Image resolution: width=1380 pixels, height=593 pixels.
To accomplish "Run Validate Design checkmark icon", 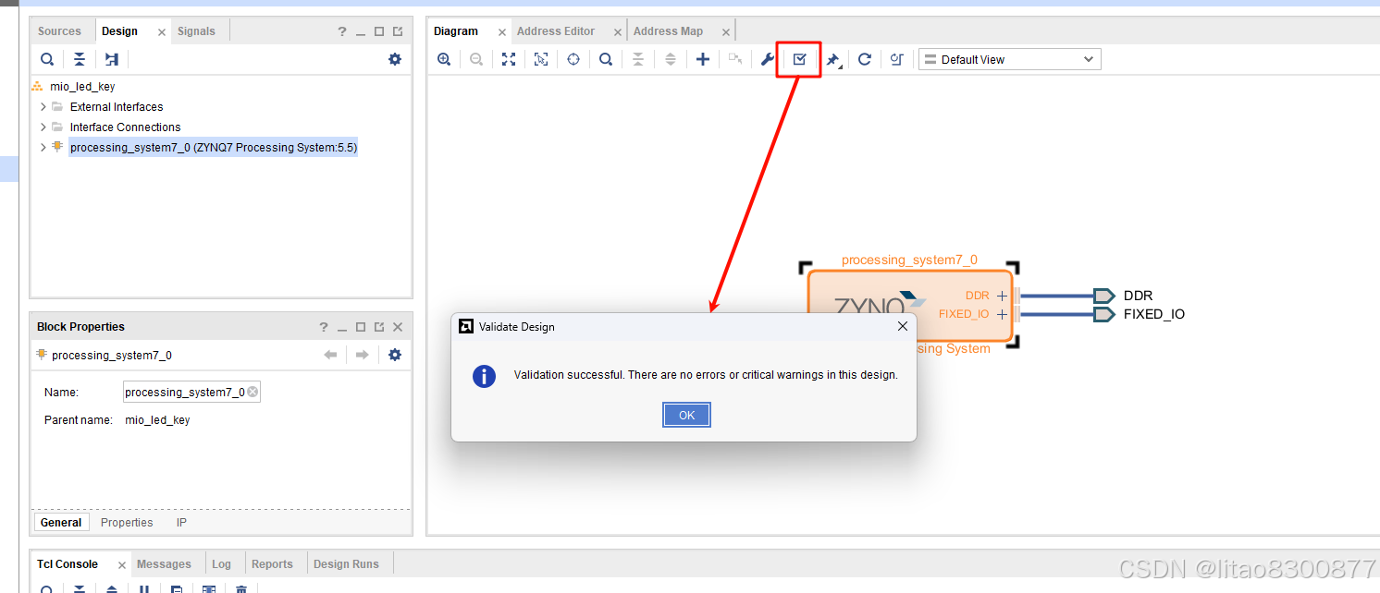I will coord(800,59).
